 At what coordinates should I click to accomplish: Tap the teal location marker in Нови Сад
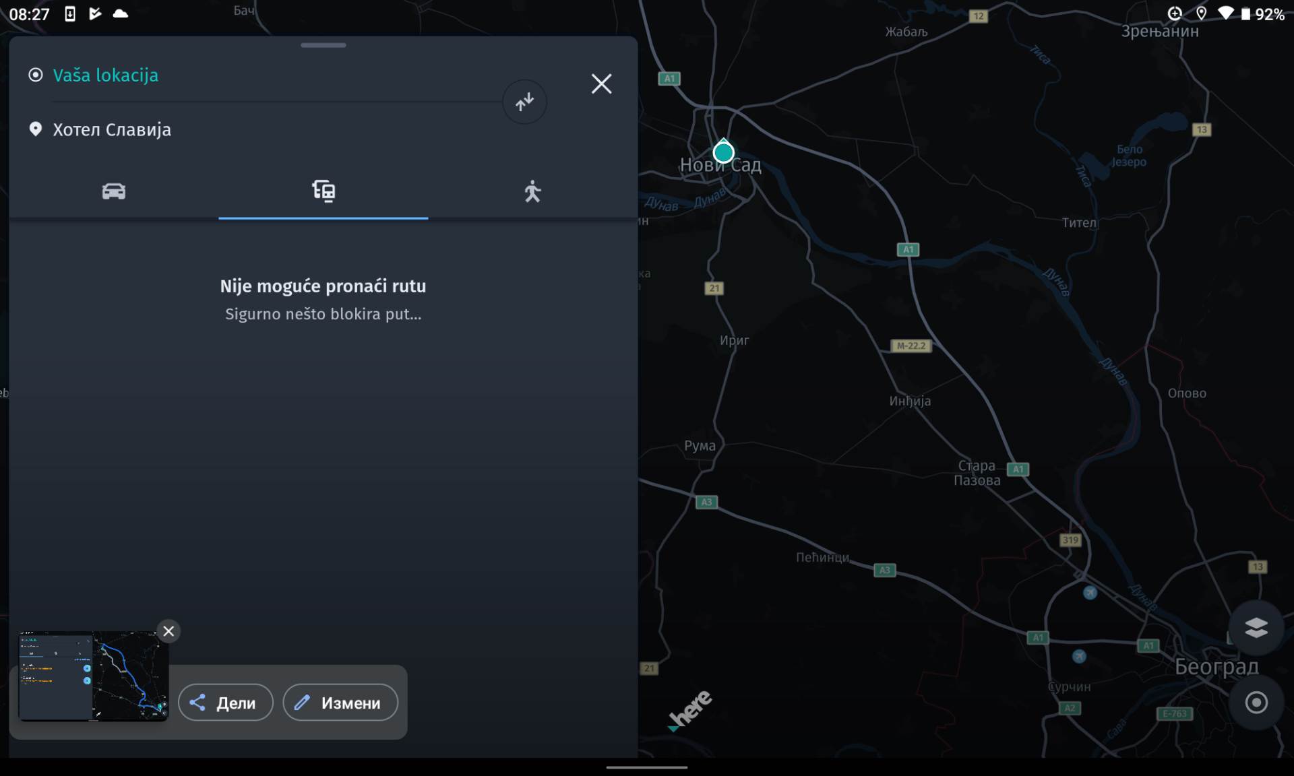click(x=723, y=152)
